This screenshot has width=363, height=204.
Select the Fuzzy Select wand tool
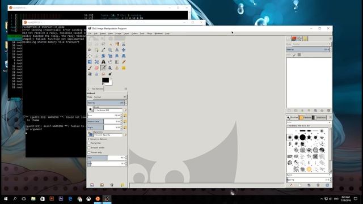(110, 44)
